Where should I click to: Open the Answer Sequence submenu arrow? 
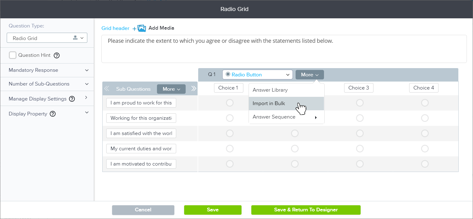point(316,117)
